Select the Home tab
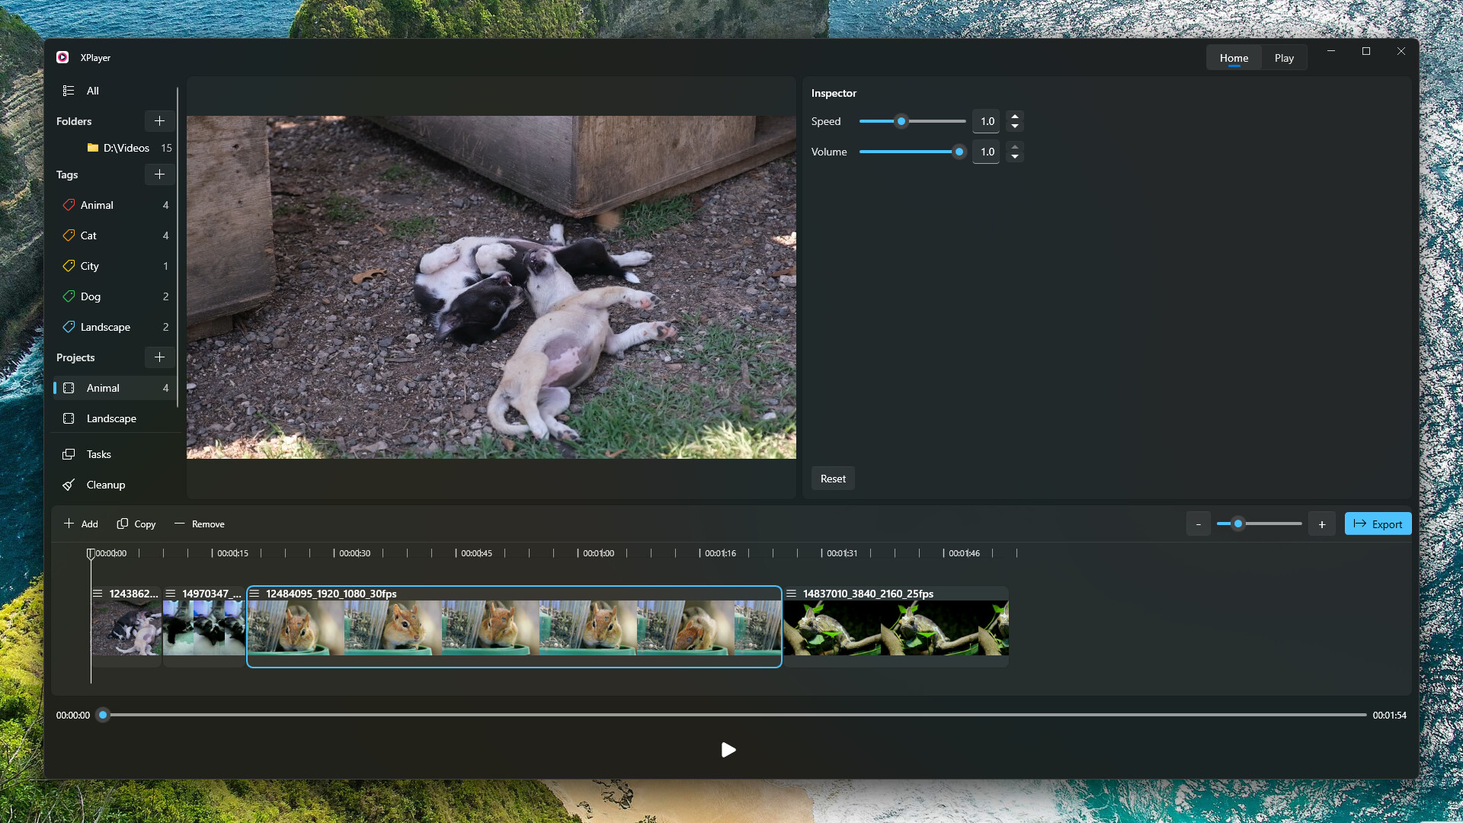Viewport: 1463px width, 823px height. click(x=1234, y=59)
